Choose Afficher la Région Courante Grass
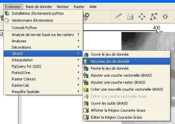Image resolution: width=175 pixels, height=124 pixels. [x=126, y=110]
